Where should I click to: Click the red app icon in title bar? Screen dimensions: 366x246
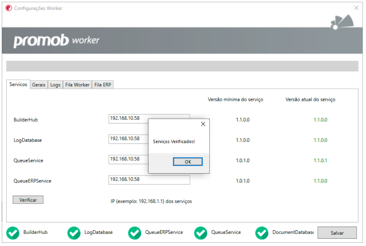[9, 8]
